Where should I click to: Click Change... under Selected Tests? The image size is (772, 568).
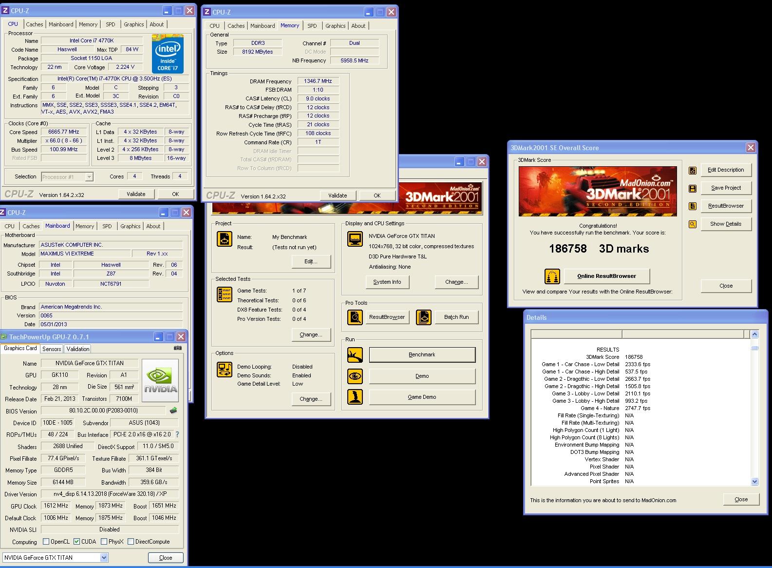311,334
